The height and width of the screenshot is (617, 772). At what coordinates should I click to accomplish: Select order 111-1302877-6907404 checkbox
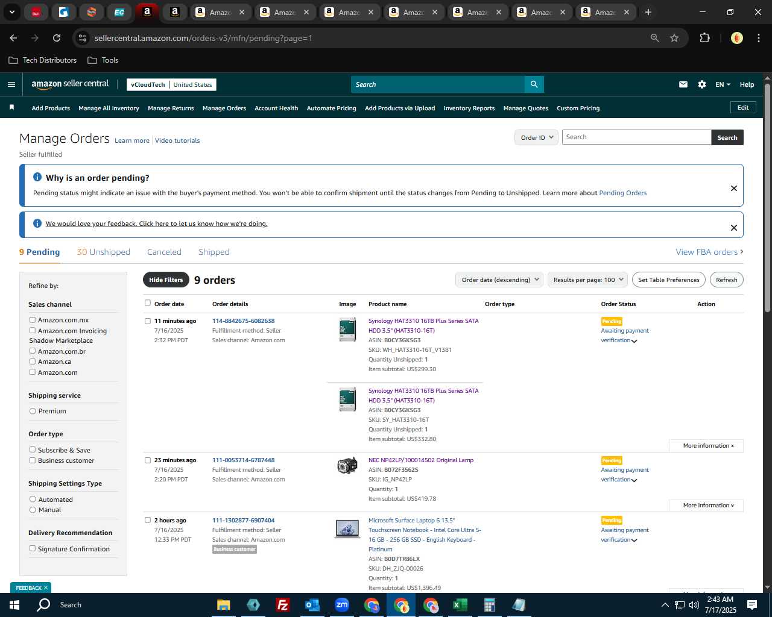coord(148,520)
